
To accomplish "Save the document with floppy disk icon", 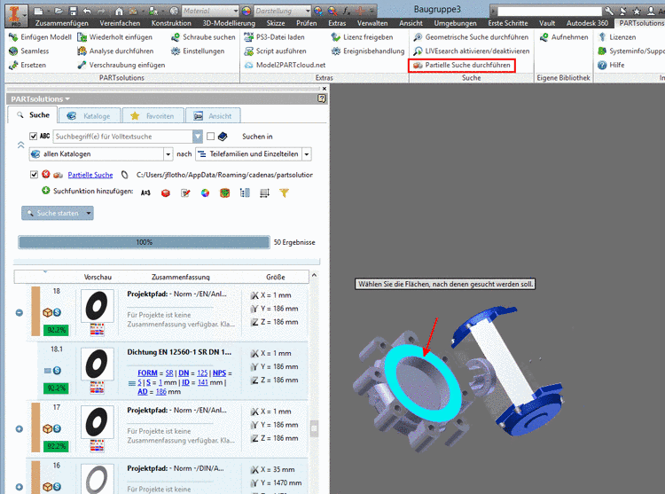I will click(73, 11).
